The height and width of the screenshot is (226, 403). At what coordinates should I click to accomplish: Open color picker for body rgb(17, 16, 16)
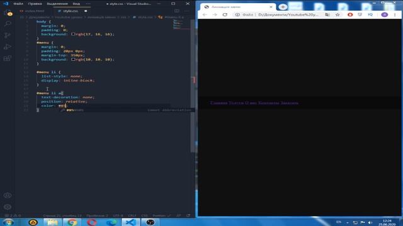[x=73, y=34]
